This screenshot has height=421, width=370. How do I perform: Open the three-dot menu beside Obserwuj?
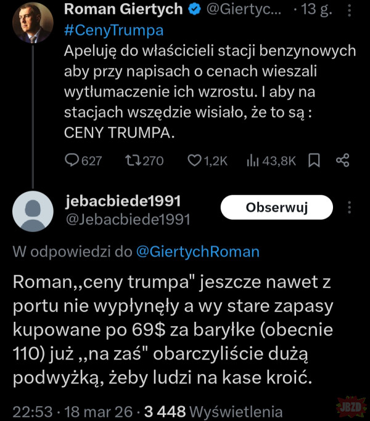[x=350, y=207]
